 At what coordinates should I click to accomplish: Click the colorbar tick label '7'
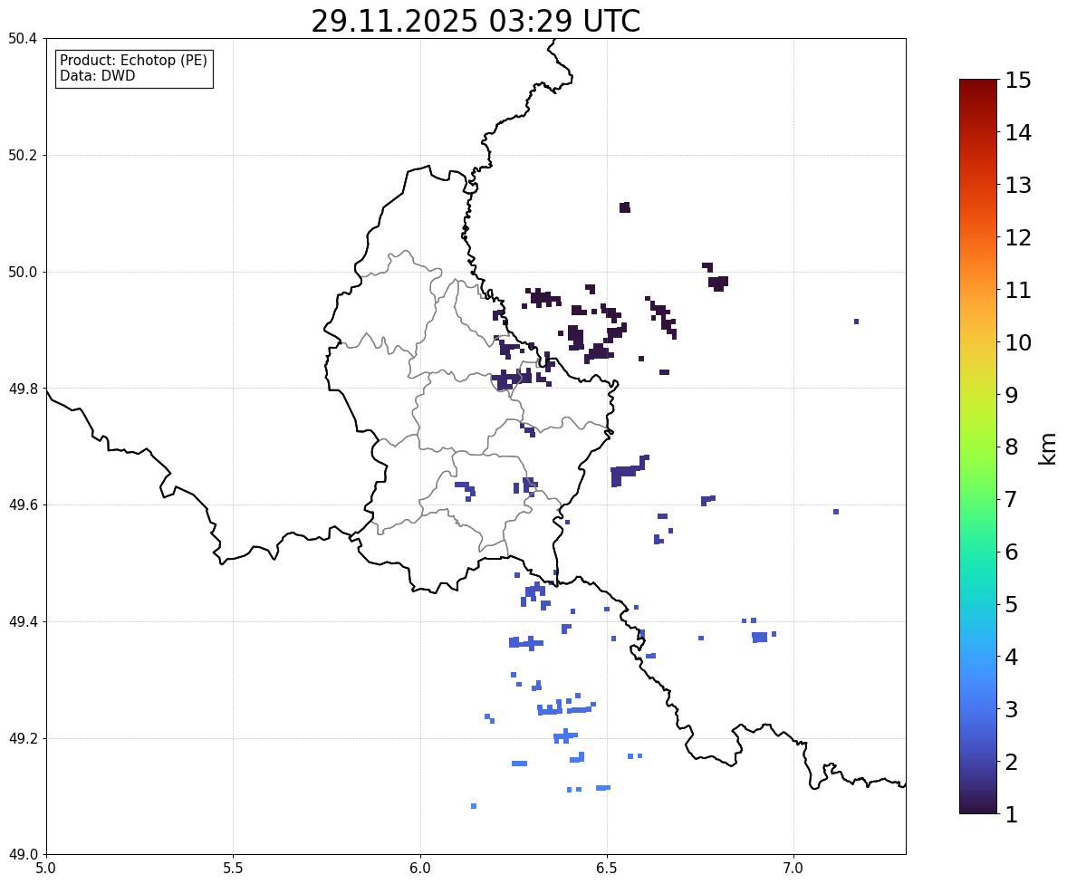tap(1012, 499)
